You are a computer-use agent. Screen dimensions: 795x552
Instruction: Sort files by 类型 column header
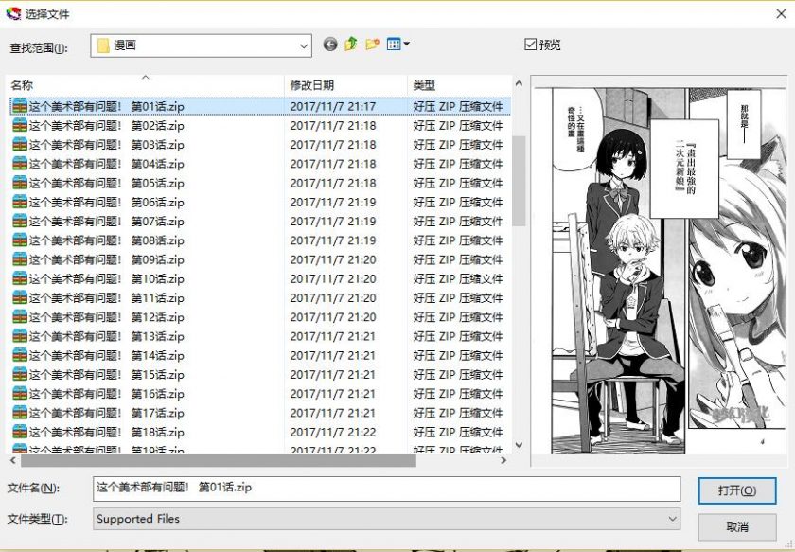point(459,85)
